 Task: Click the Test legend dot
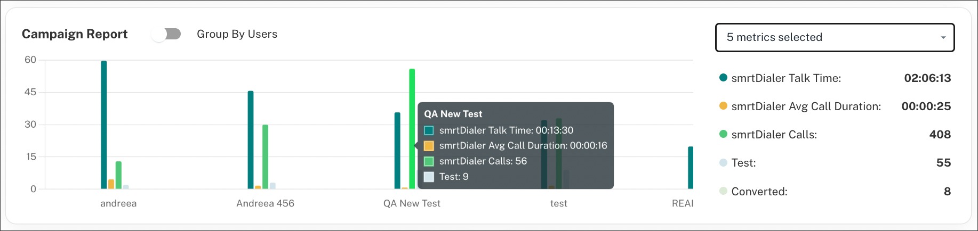tap(723, 162)
